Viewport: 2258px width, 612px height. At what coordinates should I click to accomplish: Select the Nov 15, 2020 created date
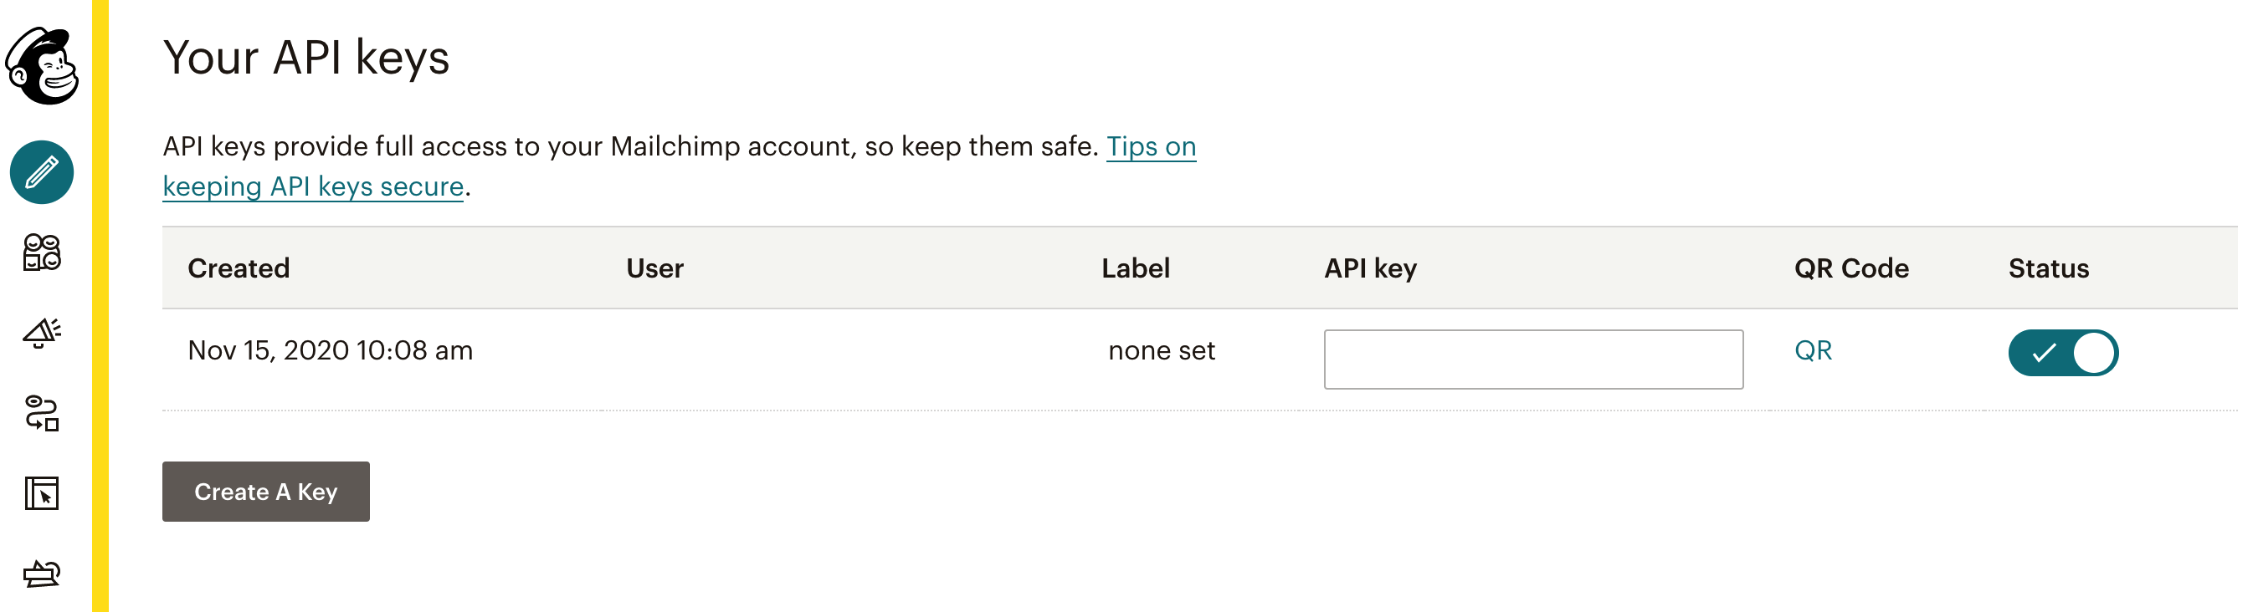[x=331, y=351]
